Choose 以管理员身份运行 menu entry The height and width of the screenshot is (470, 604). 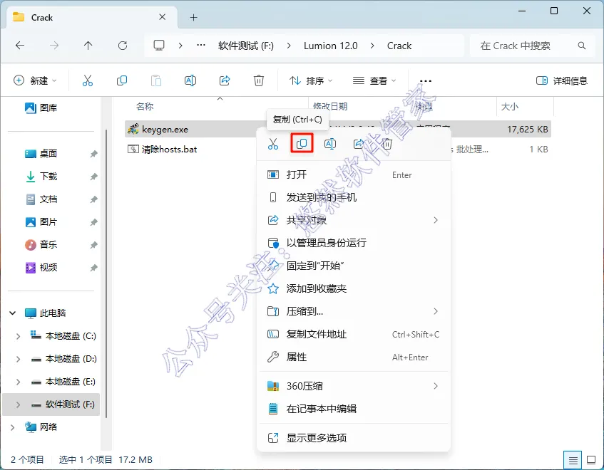[x=353, y=243]
